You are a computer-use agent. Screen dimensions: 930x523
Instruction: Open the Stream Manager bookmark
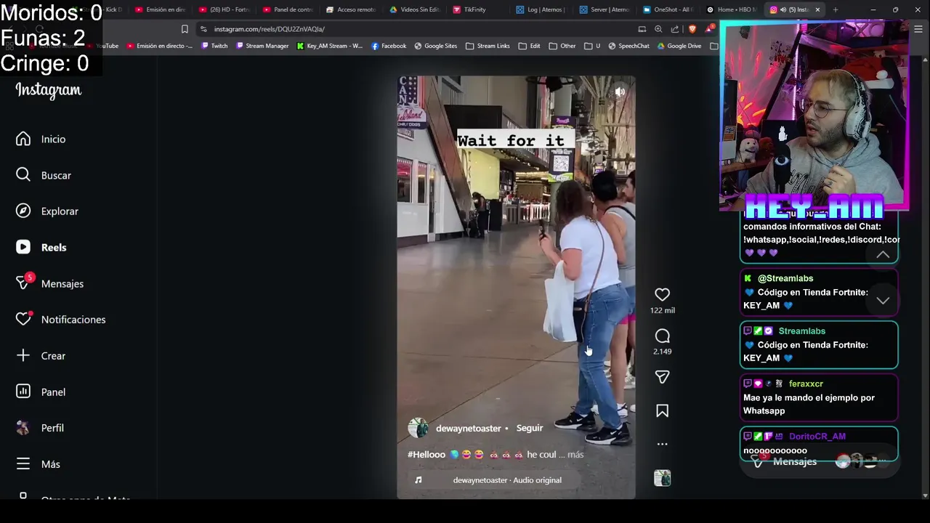pyautogui.click(x=262, y=46)
